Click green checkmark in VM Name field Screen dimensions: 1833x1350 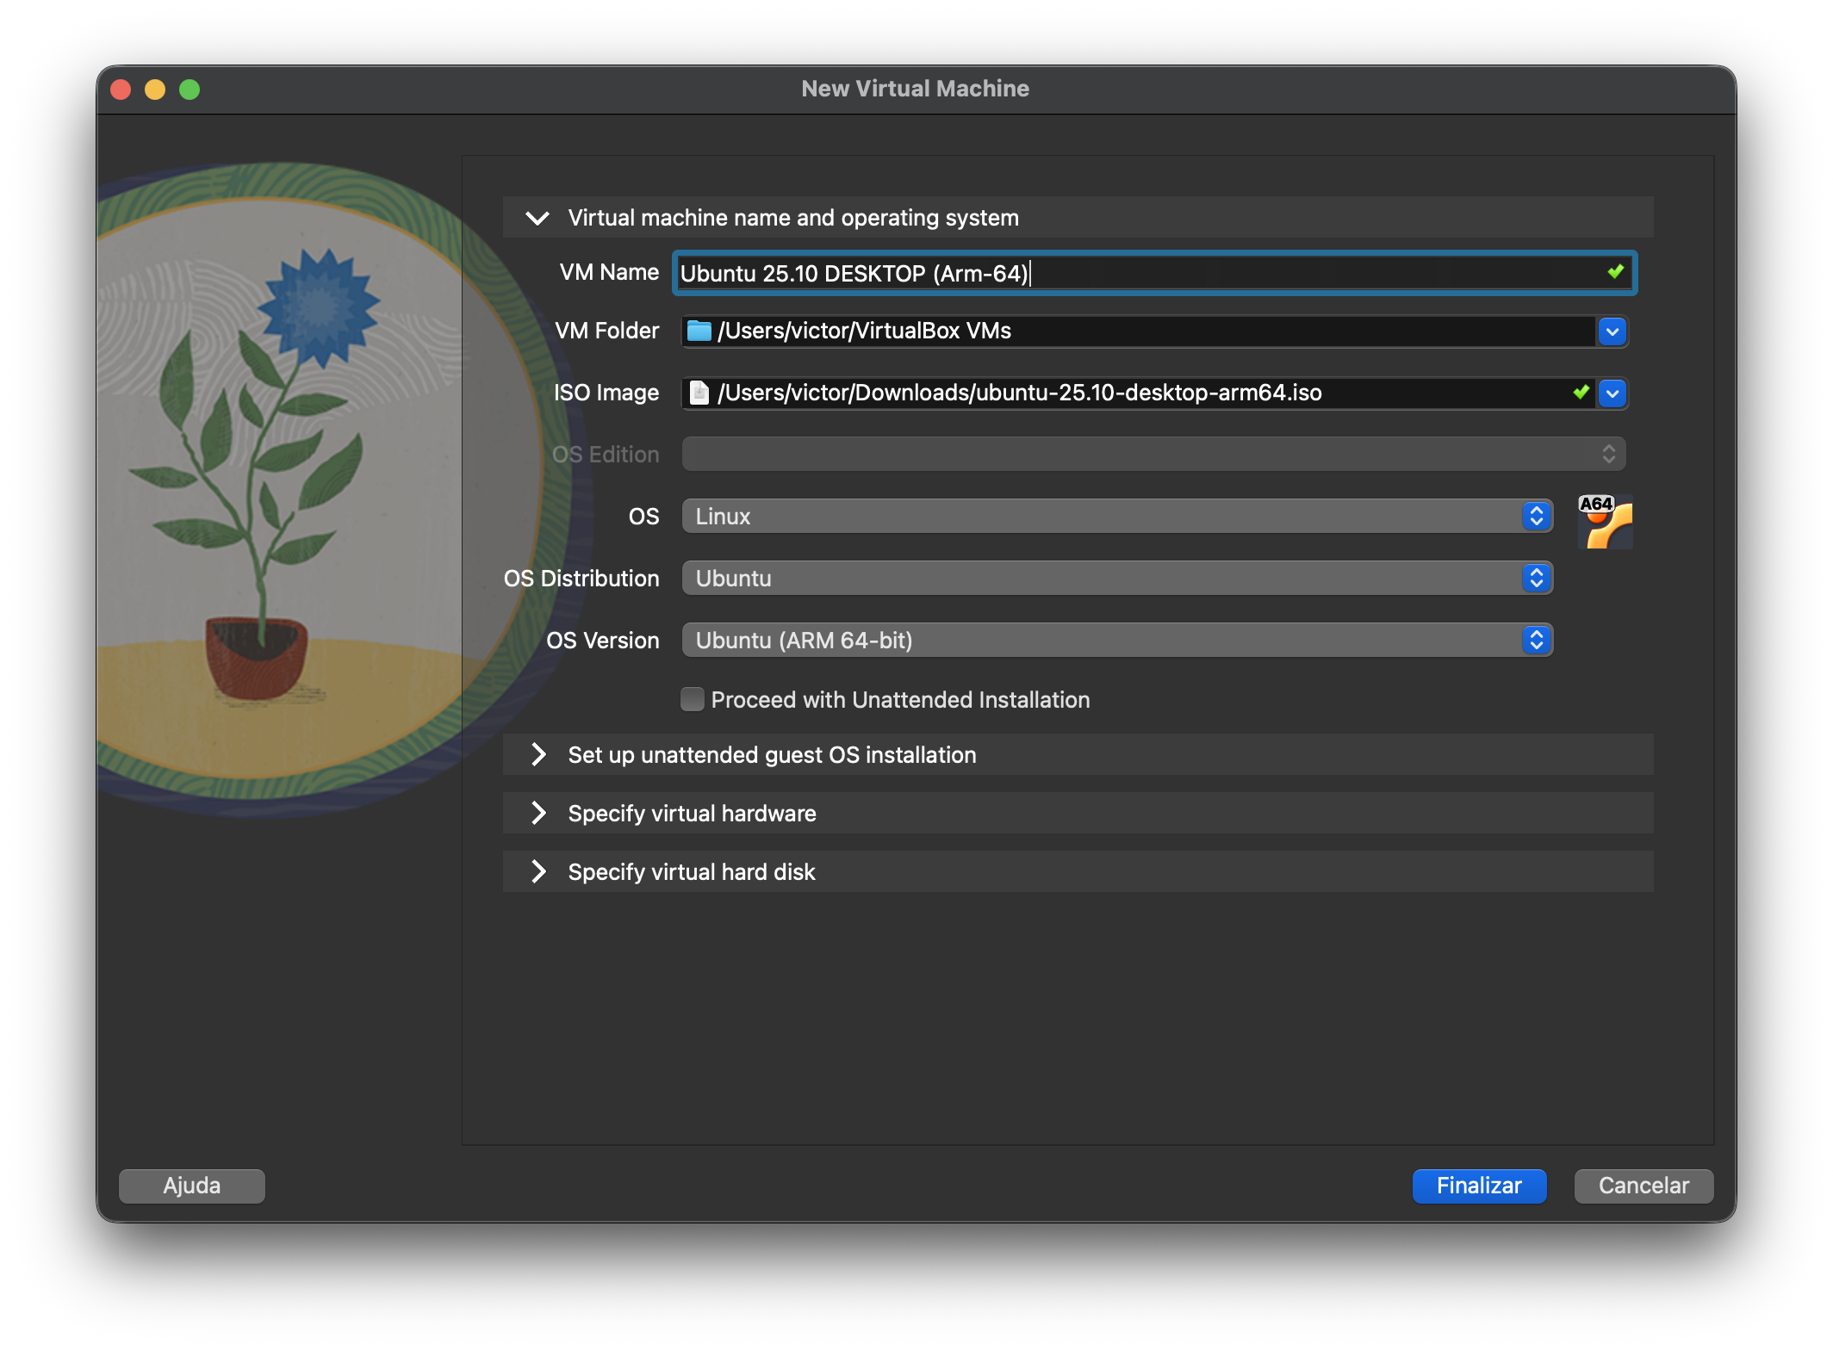1615,272
